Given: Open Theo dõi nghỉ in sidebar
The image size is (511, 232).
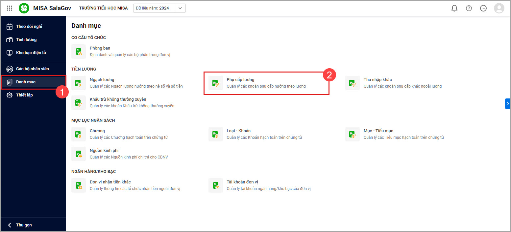Looking at the screenshot, I should coord(29,27).
